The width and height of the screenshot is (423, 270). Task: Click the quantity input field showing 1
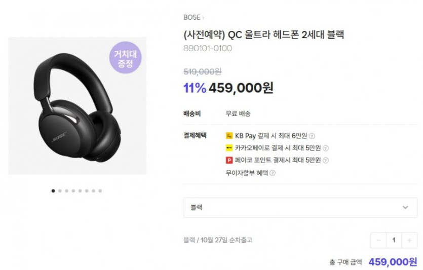(x=394, y=240)
